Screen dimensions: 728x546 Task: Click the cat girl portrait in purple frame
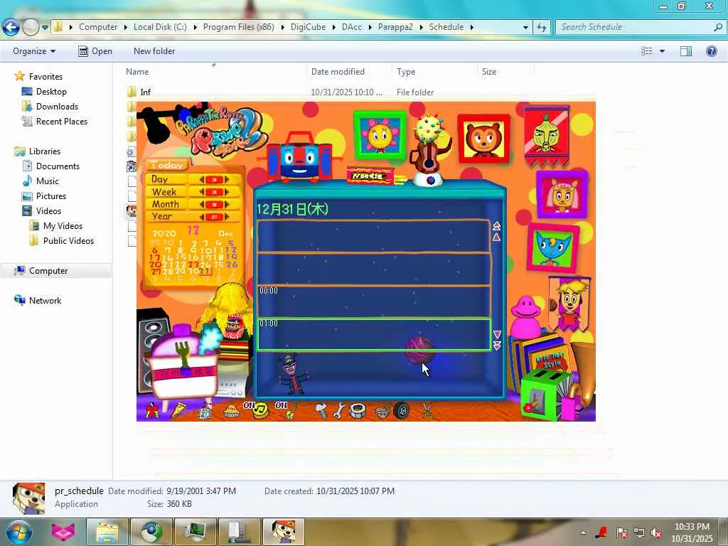tap(562, 193)
